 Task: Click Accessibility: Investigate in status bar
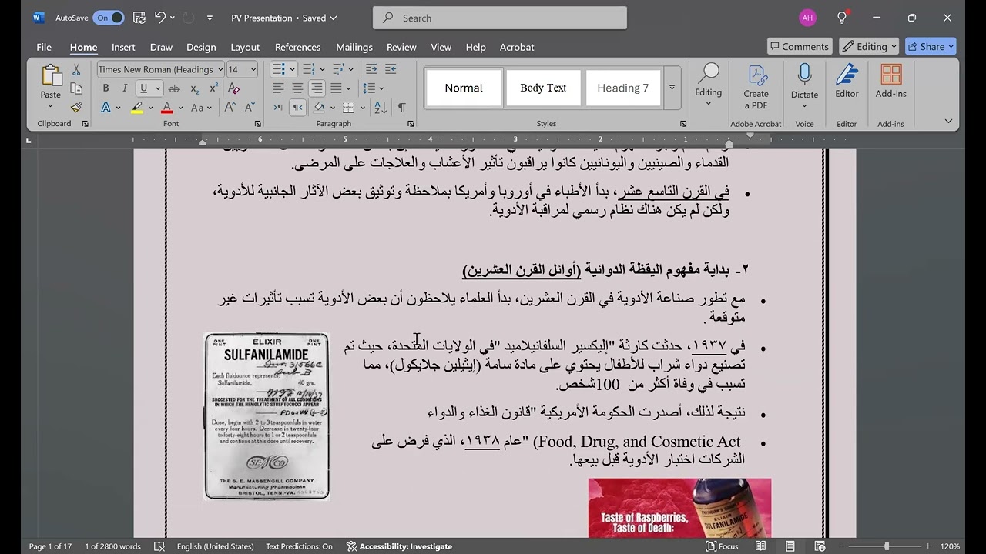(399, 546)
